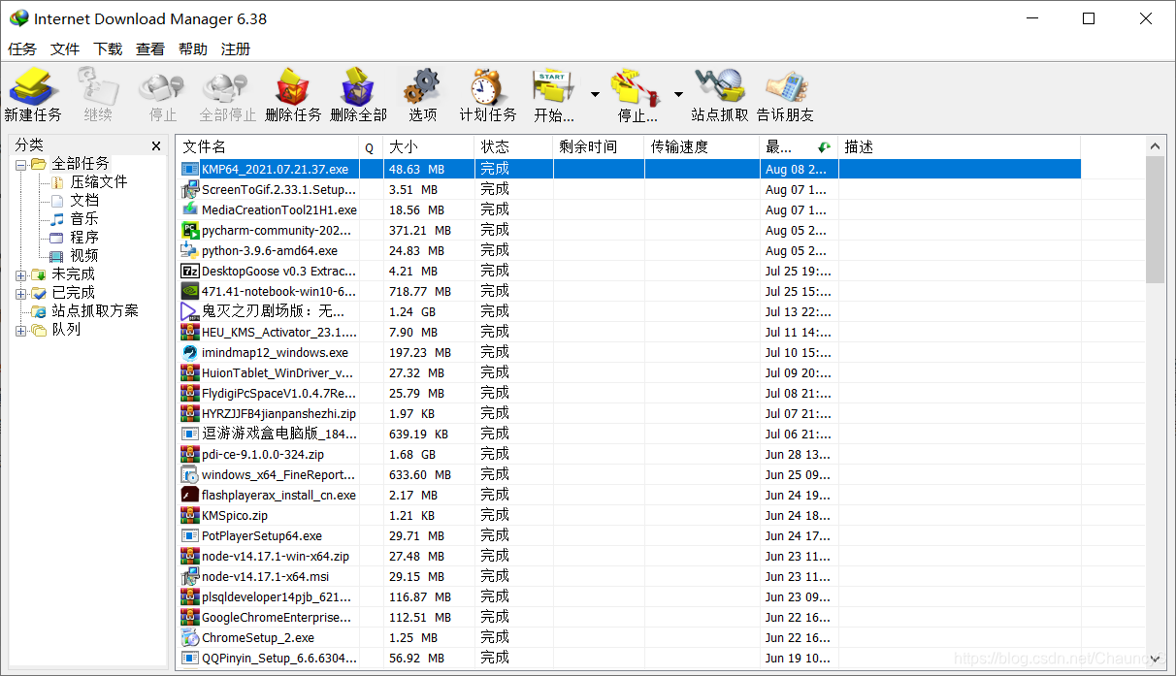Open the 任务 menu
1176x676 pixels.
[x=22, y=48]
